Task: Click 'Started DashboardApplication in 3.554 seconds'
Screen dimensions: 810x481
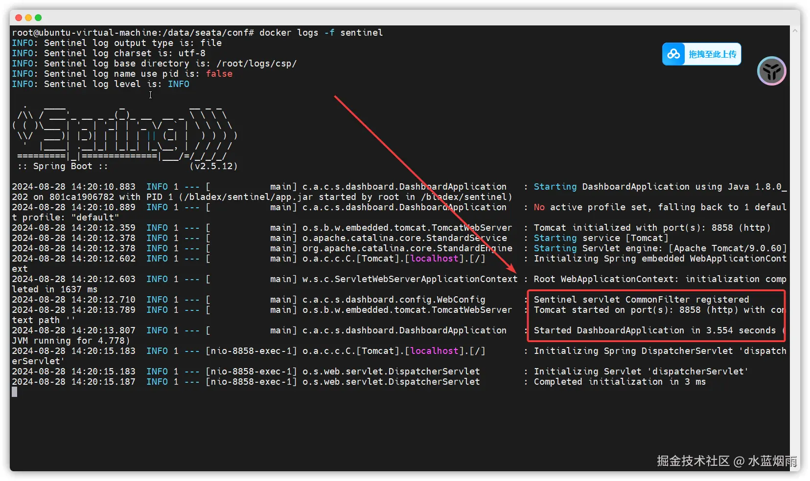Action: coord(655,330)
